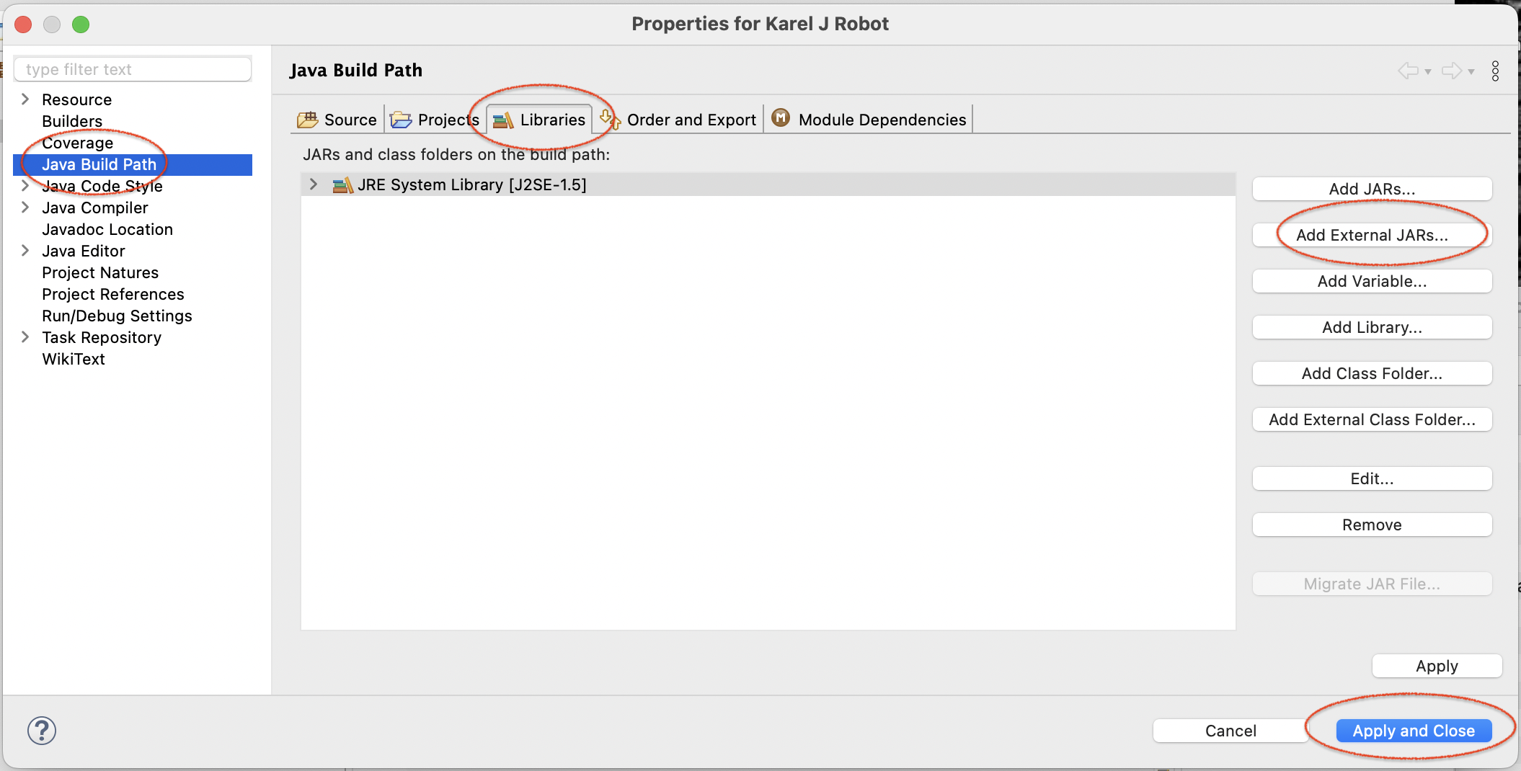
Task: Expand the Java Compiler tree node
Action: click(25, 207)
